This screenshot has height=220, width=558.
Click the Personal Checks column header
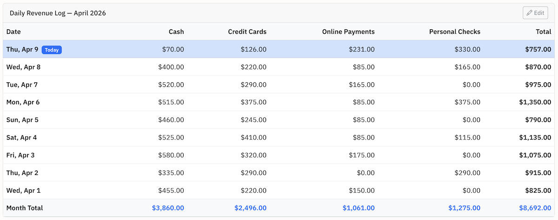pos(454,32)
